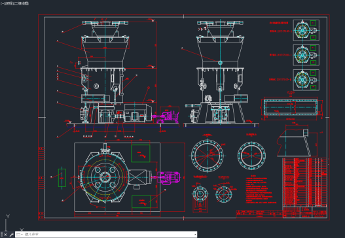Select the red parts list table
The image size is (345, 238).
[x=304, y=182]
